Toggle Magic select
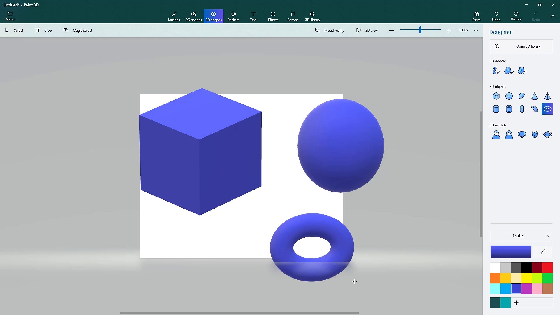 tap(78, 30)
